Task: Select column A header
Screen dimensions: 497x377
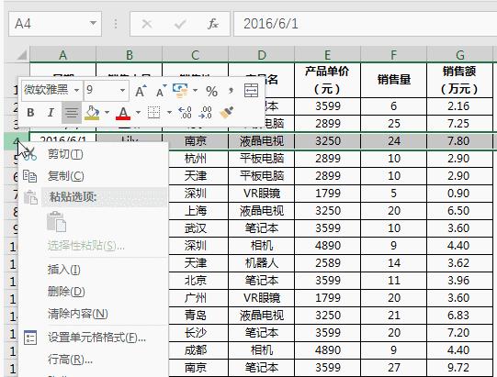Action: (62, 55)
